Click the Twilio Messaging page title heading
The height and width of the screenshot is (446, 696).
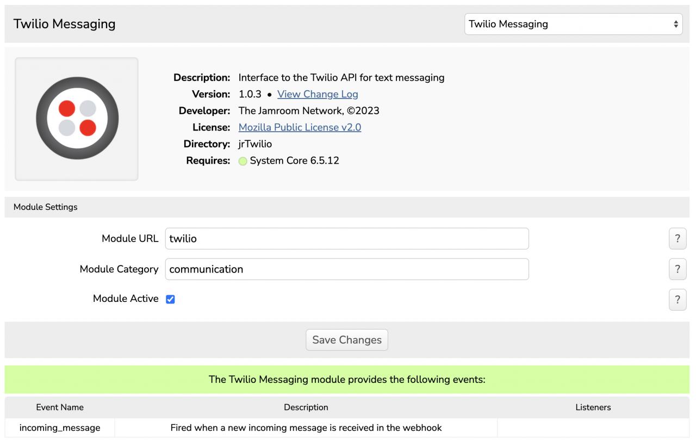click(64, 24)
